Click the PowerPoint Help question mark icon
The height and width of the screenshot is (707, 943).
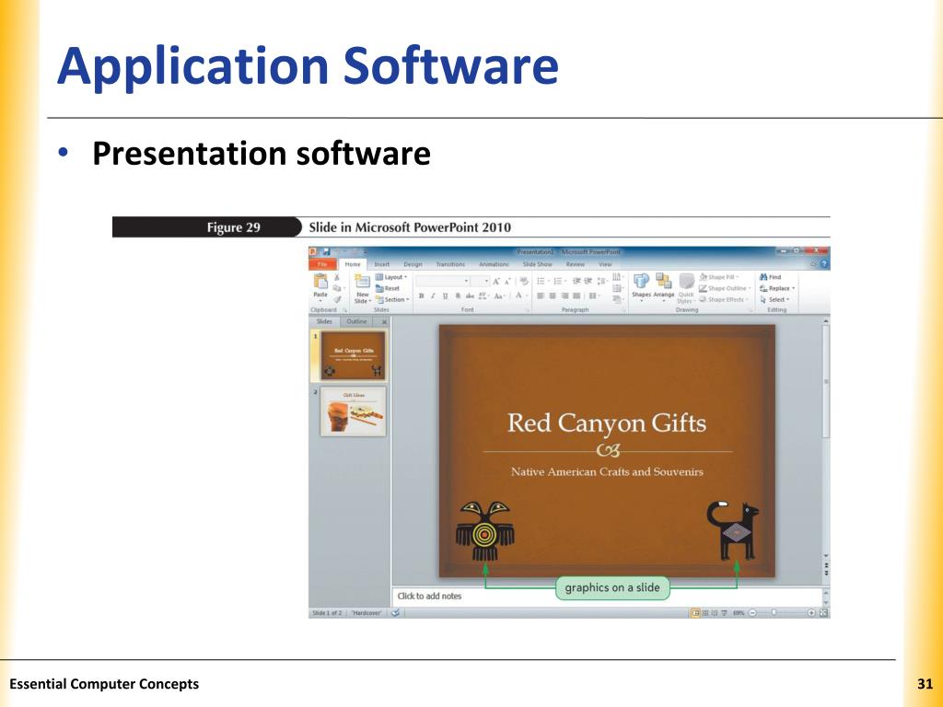pyautogui.click(x=823, y=264)
